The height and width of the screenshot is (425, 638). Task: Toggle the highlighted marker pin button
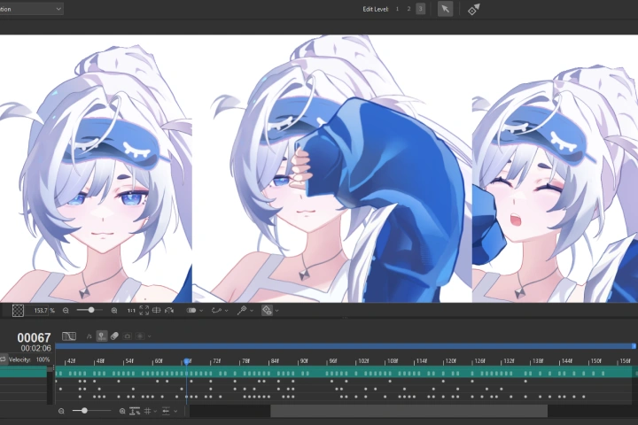tap(101, 336)
